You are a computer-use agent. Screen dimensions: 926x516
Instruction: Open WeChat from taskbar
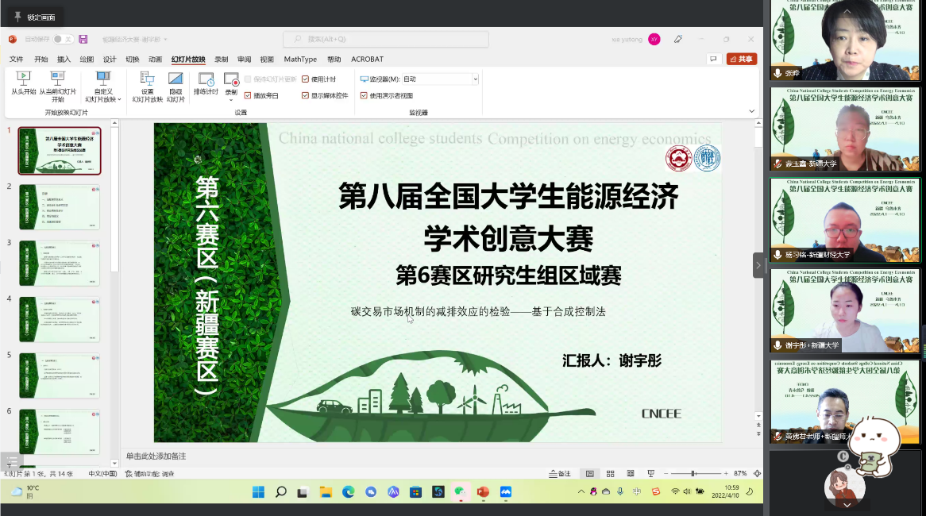click(x=461, y=492)
